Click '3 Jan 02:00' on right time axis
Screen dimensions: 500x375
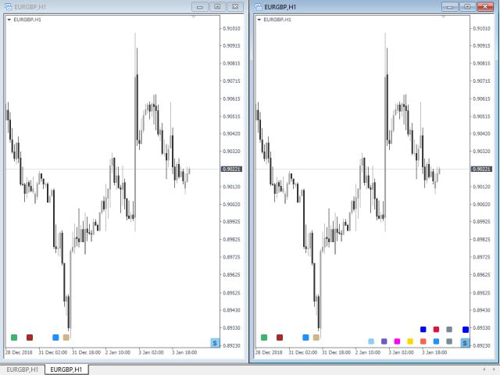pyautogui.click(x=401, y=352)
